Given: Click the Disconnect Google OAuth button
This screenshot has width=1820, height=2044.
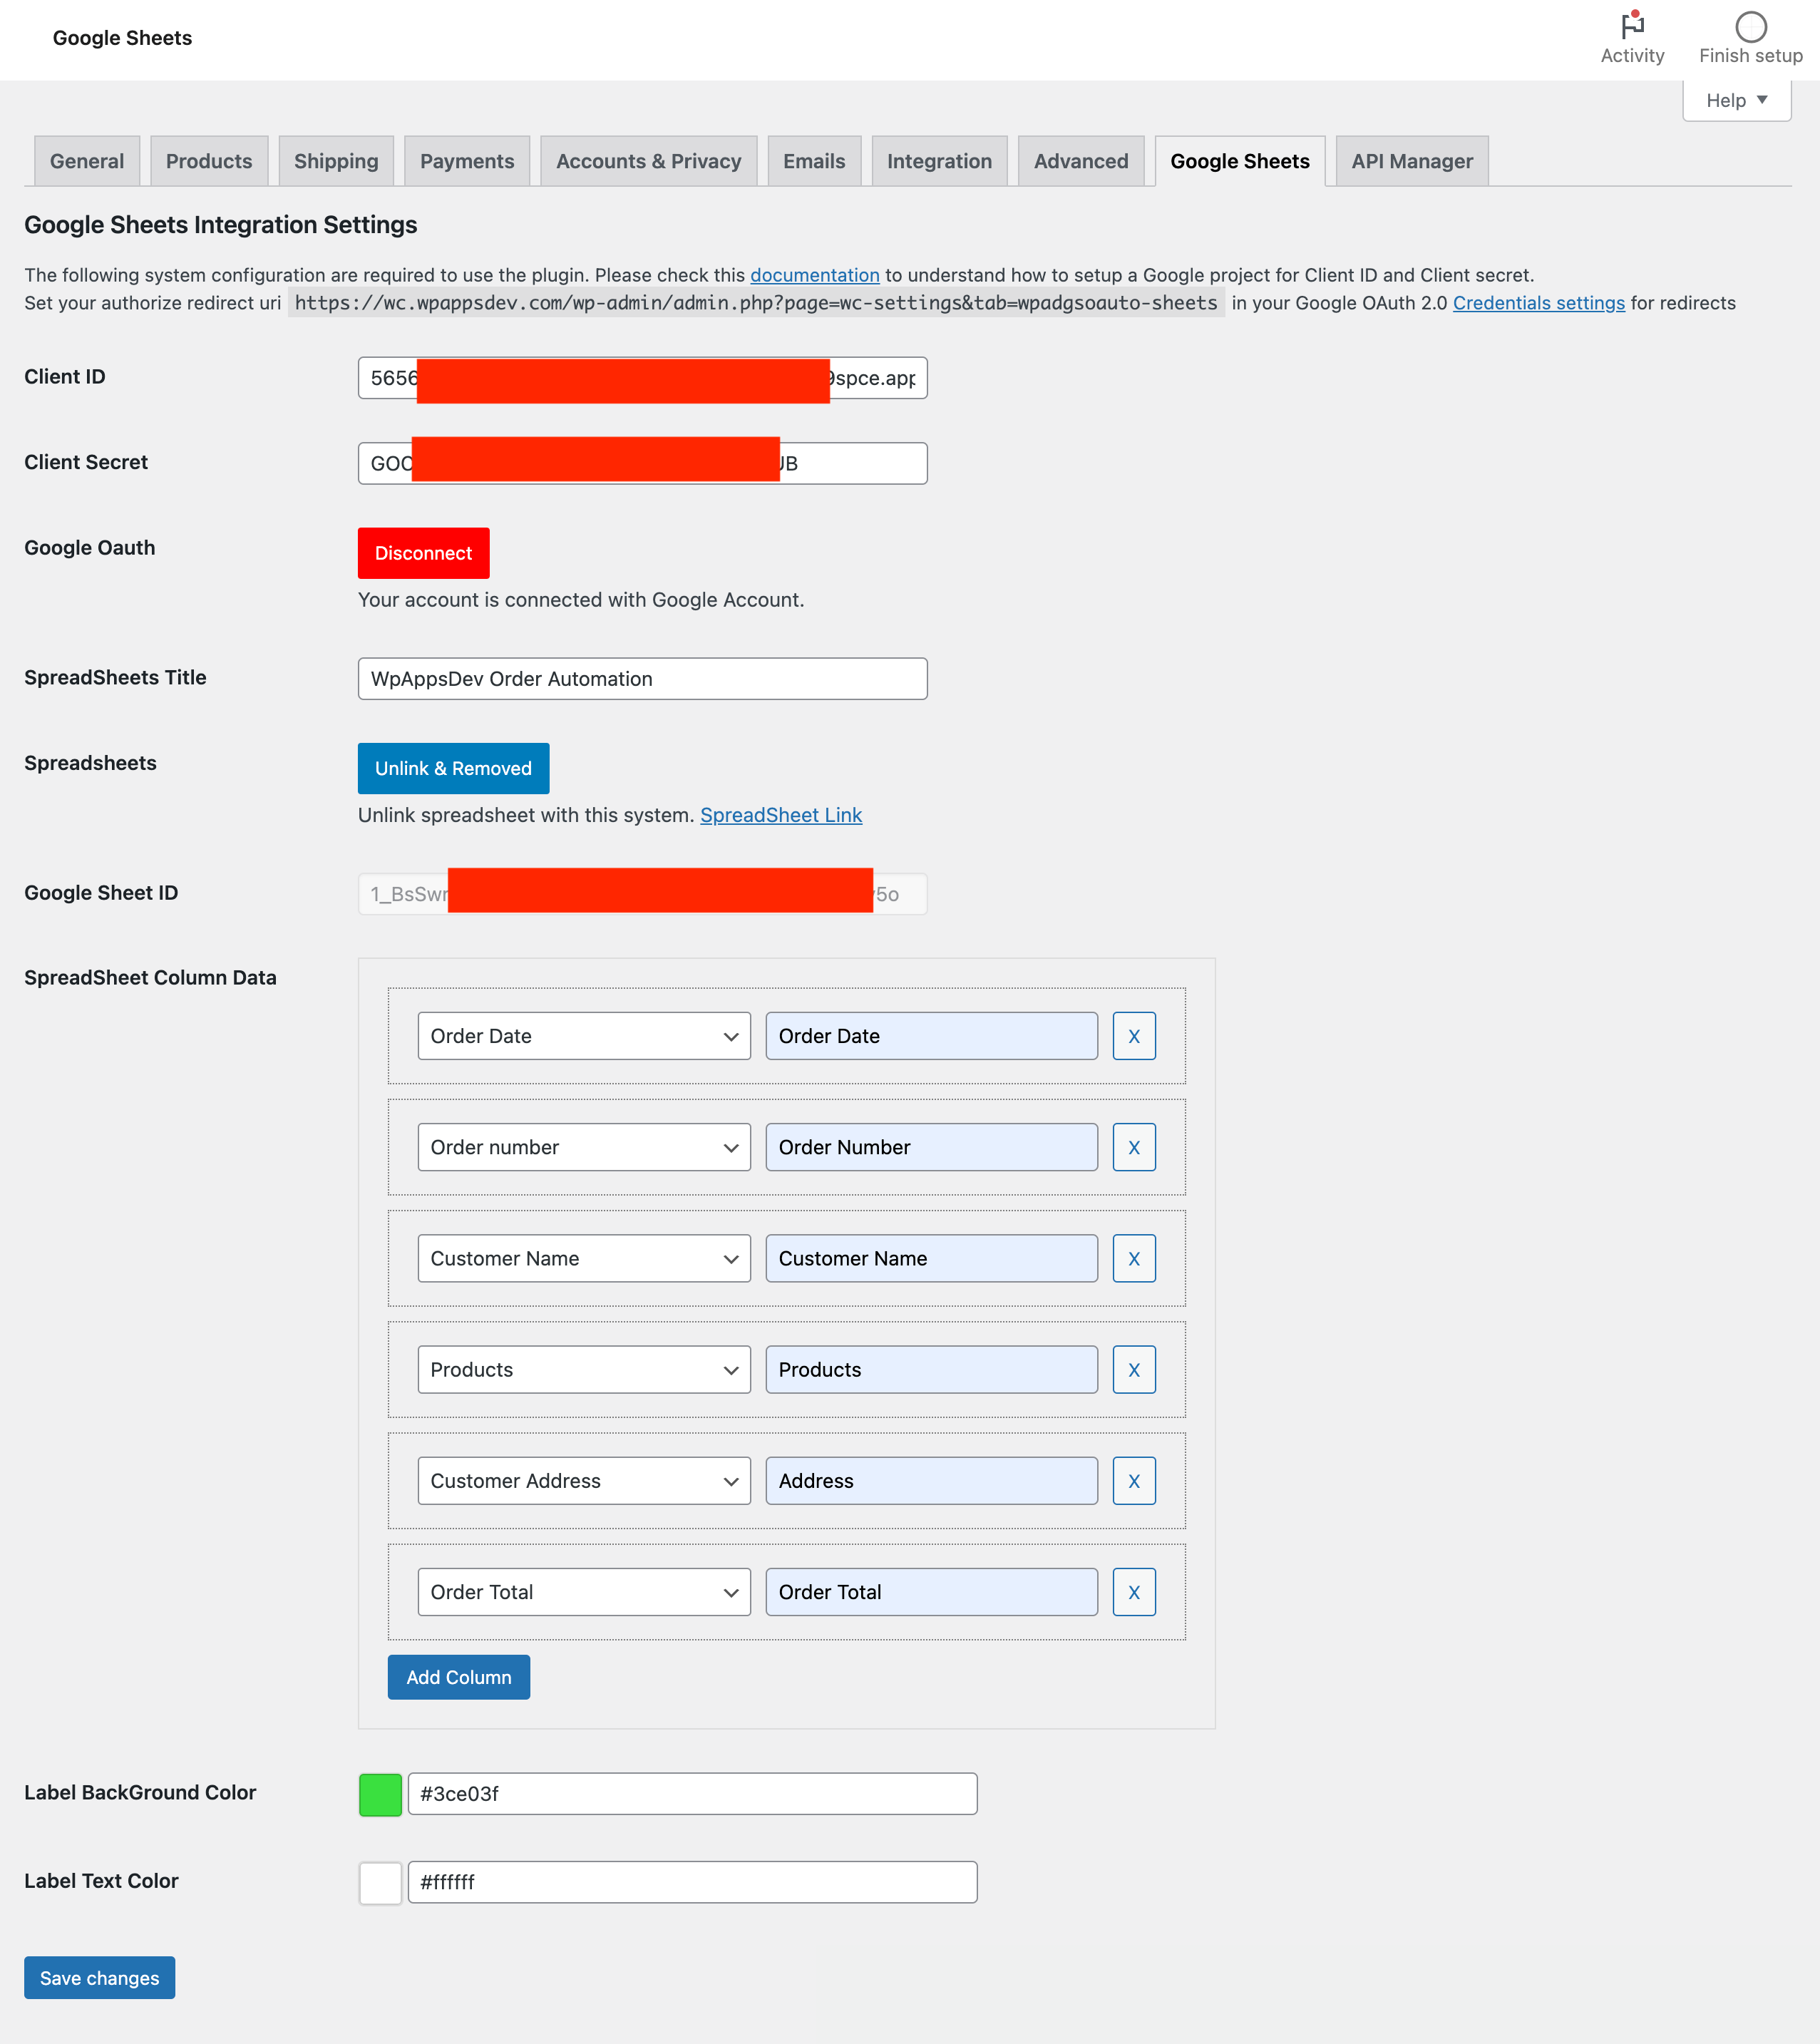Looking at the screenshot, I should point(420,552).
